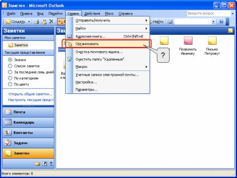The width and height of the screenshot is (237, 178).
Task: Choose Параметры menu entry
Action: pos(108,89)
